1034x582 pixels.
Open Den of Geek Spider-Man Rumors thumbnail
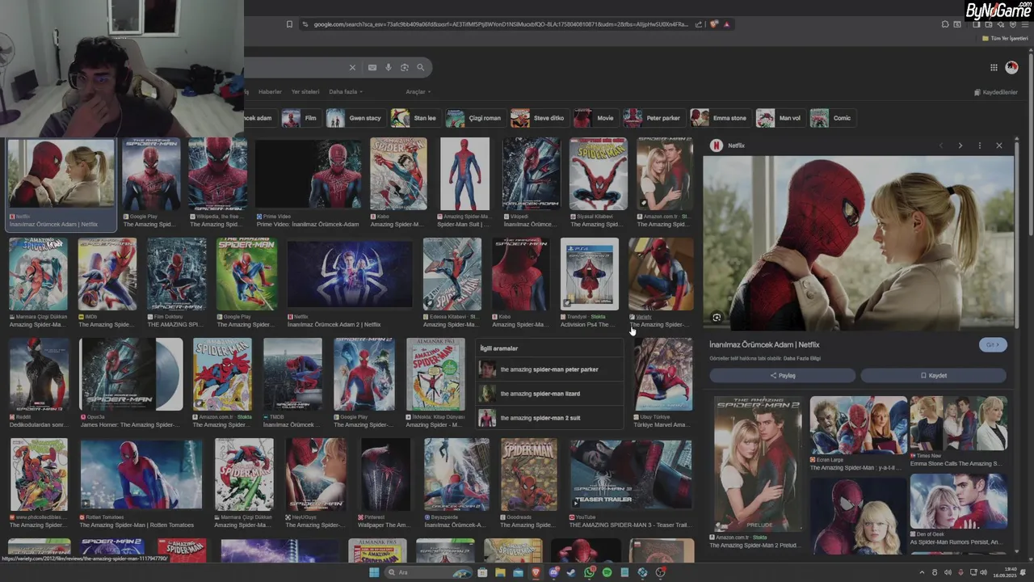click(x=959, y=501)
